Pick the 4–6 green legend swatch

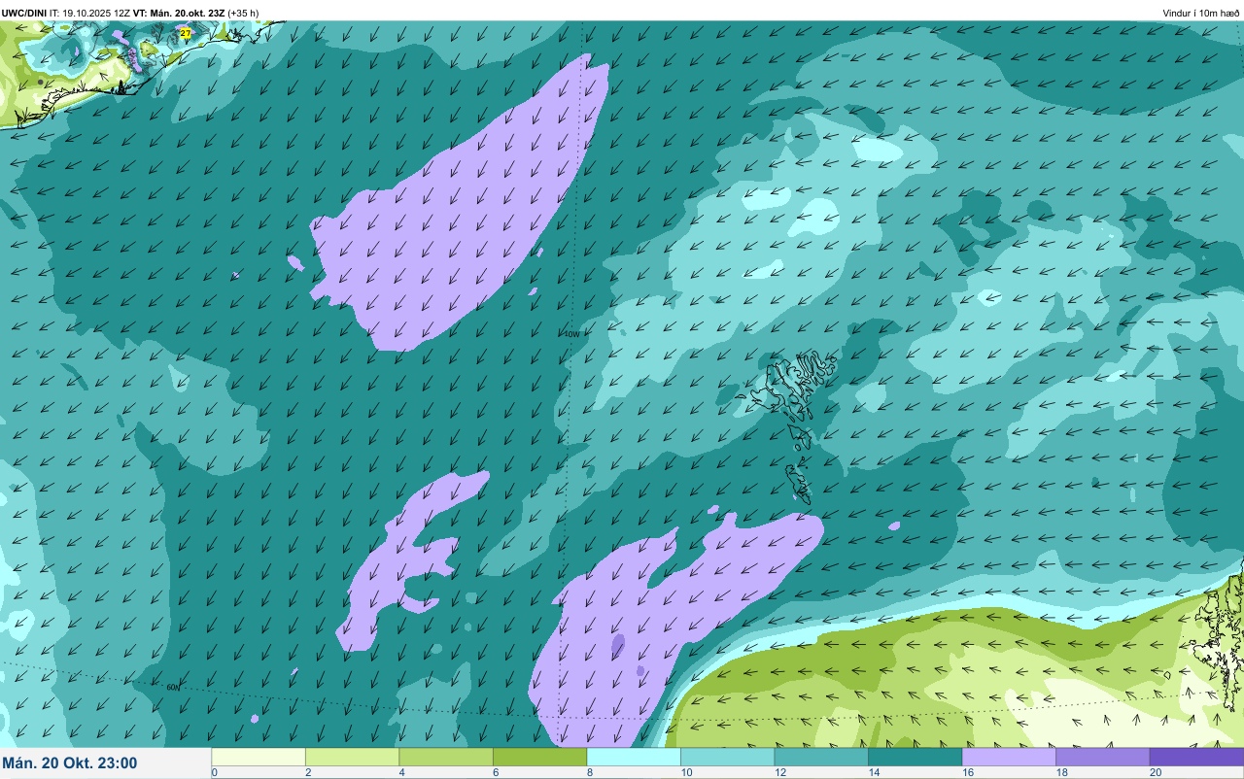446,757
